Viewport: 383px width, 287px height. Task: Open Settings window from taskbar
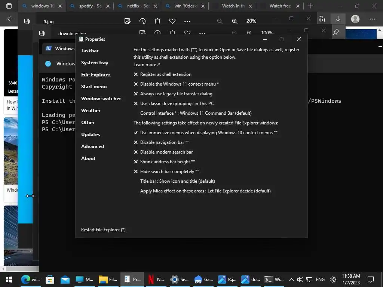(x=180, y=280)
